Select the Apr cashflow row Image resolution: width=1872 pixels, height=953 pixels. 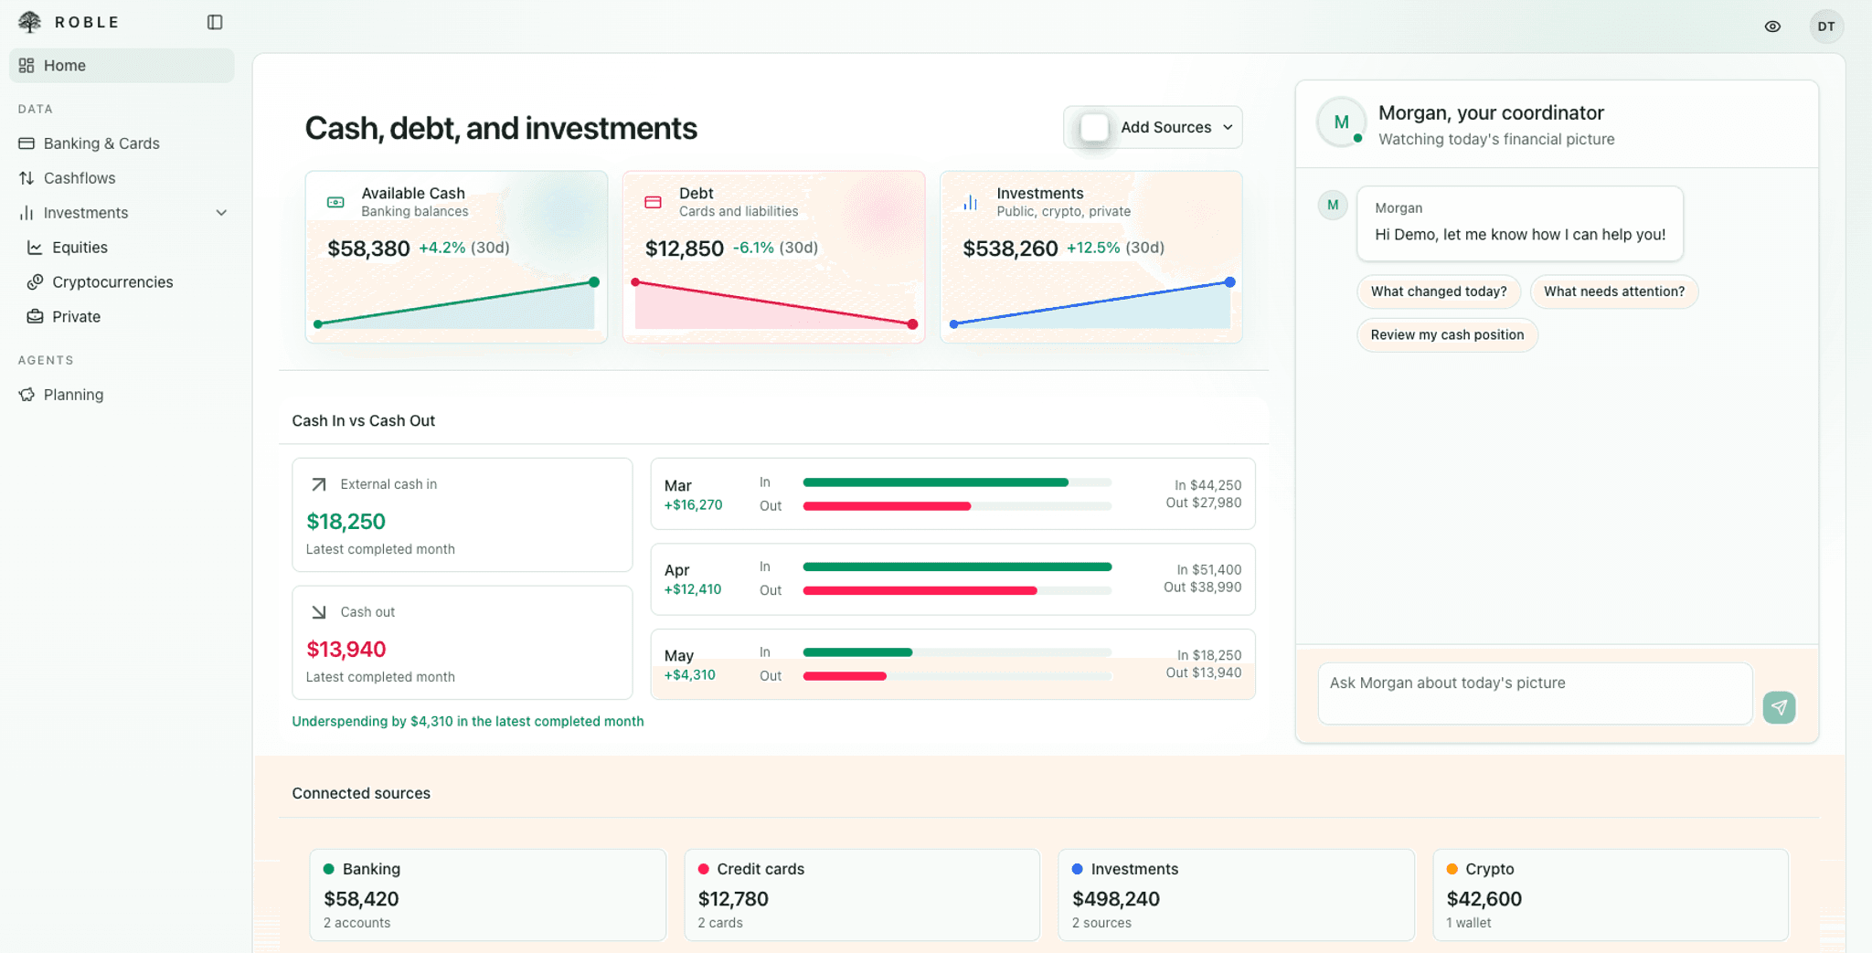[x=952, y=579]
